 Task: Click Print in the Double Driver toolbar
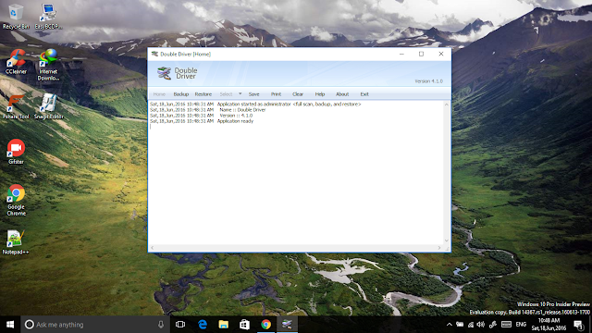pyautogui.click(x=276, y=94)
